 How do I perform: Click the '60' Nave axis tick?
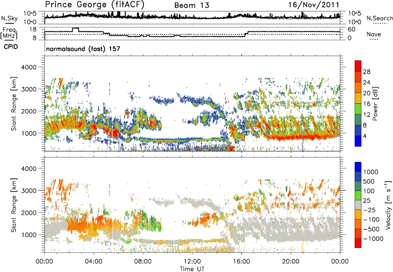click(x=351, y=29)
